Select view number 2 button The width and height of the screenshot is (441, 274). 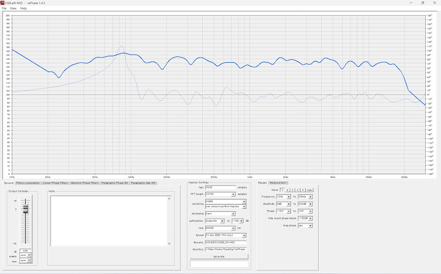pyautogui.click(x=288, y=190)
